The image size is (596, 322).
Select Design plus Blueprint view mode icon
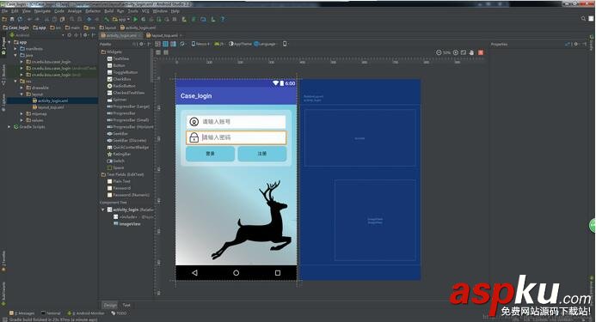tap(174, 44)
